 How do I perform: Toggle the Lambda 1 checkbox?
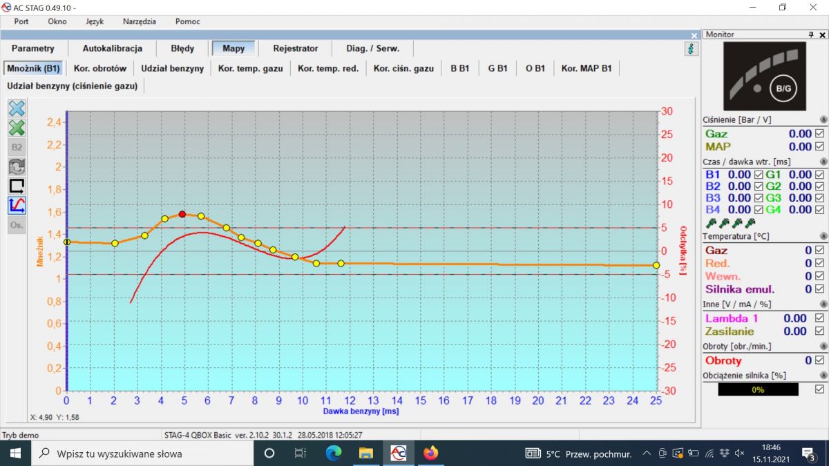[x=819, y=318]
